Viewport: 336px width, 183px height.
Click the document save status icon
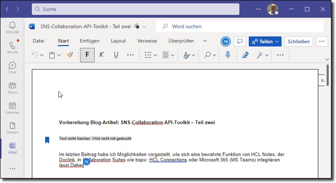136,26
